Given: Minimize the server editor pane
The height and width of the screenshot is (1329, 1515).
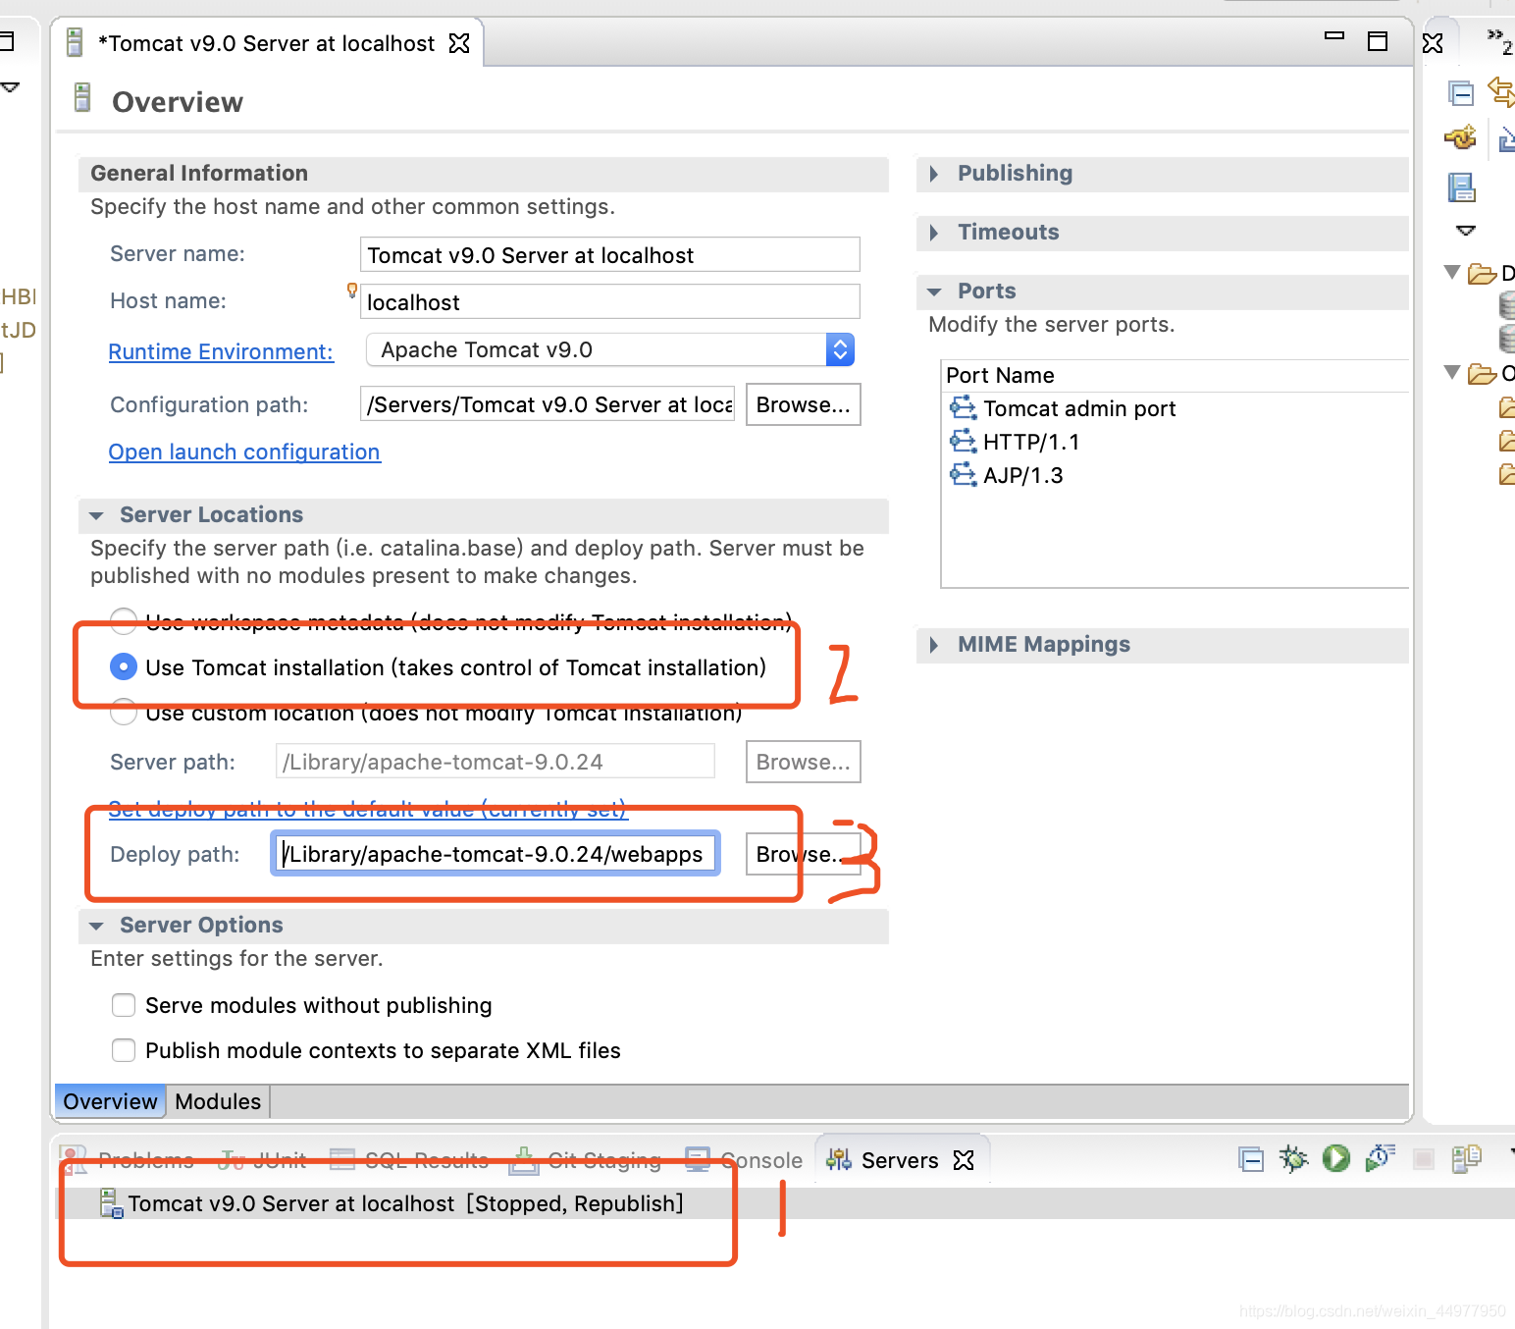Looking at the screenshot, I should pyautogui.click(x=1334, y=35).
